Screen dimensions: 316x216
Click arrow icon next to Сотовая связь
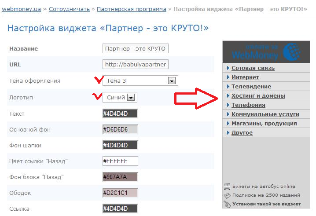228,68
